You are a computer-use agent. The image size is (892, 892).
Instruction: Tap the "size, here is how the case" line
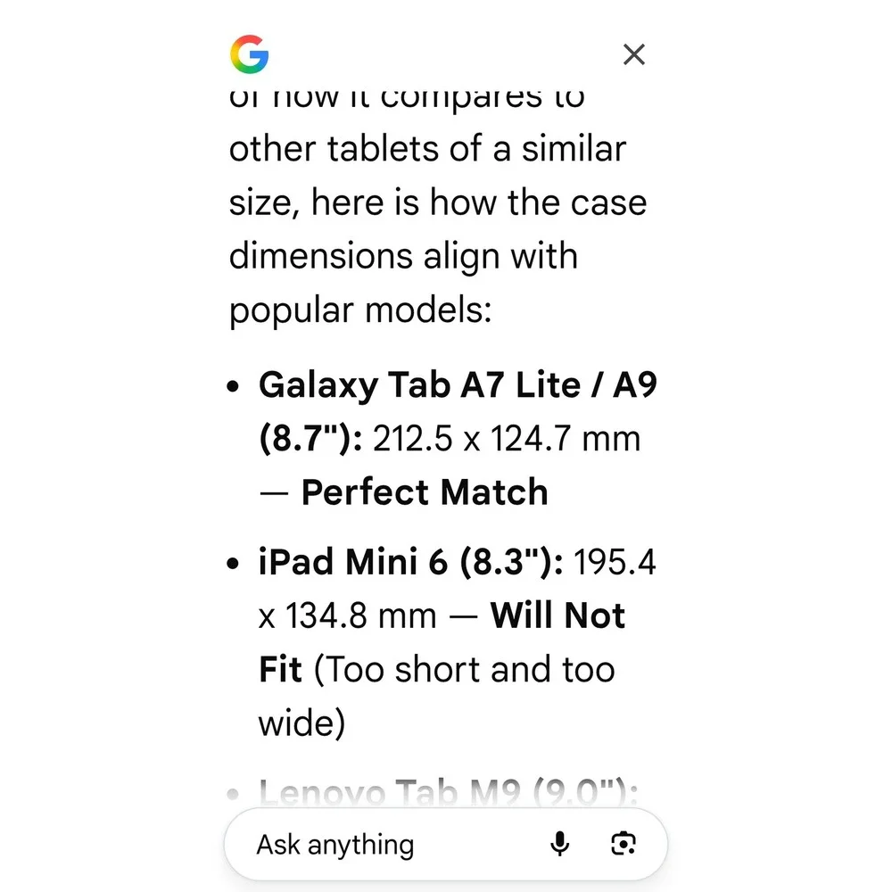tap(438, 203)
